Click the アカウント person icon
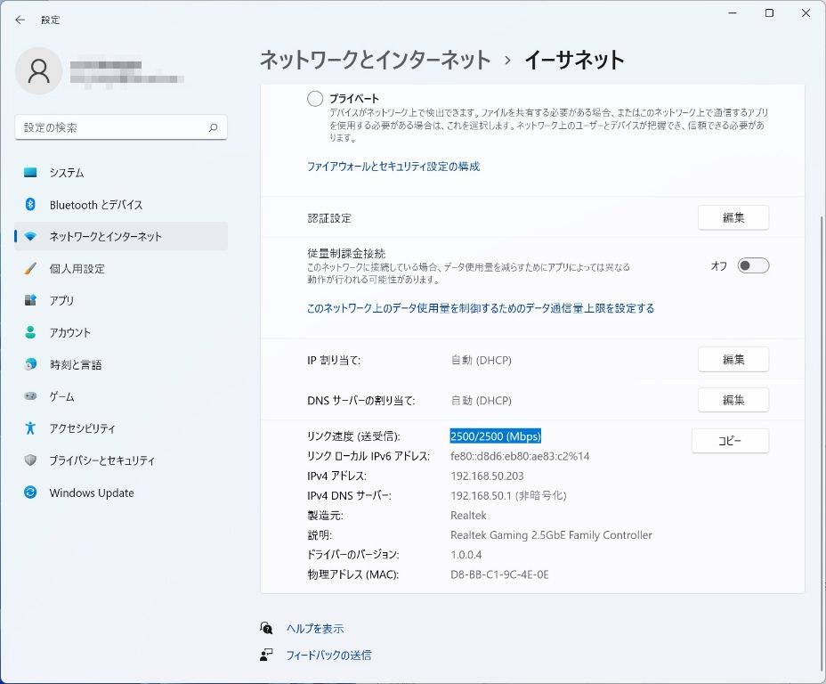 (x=30, y=333)
